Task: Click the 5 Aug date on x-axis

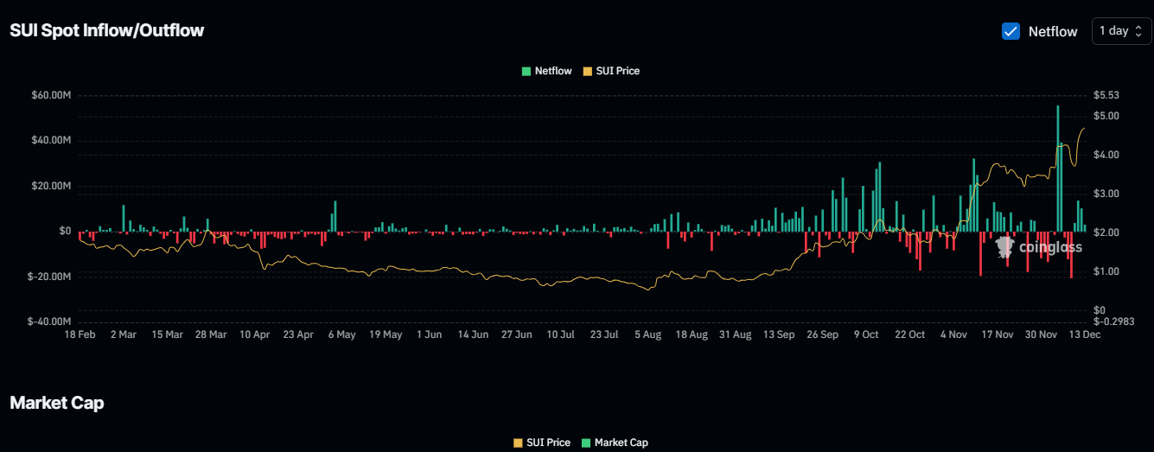Action: [x=647, y=334]
